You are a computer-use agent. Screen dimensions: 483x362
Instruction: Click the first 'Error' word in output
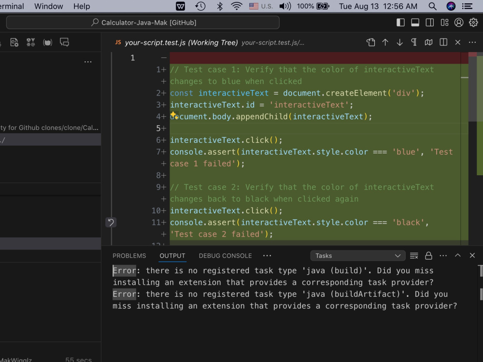coord(125,271)
